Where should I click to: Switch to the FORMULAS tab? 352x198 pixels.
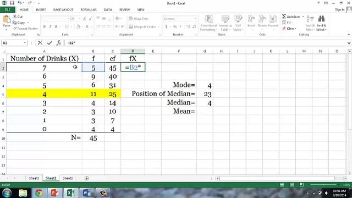pyautogui.click(x=89, y=10)
